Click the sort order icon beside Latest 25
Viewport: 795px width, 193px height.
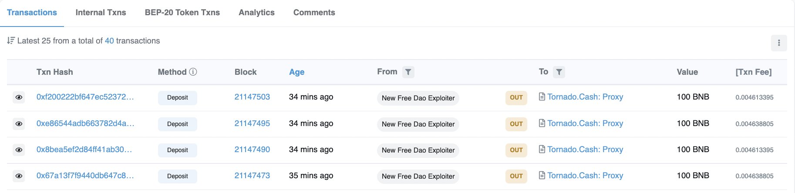click(11, 40)
